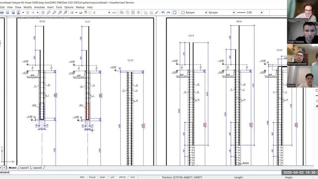The width and height of the screenshot is (318, 179).
Task: Expand the dropdown arrow next to export icon
Action: [23, 12]
